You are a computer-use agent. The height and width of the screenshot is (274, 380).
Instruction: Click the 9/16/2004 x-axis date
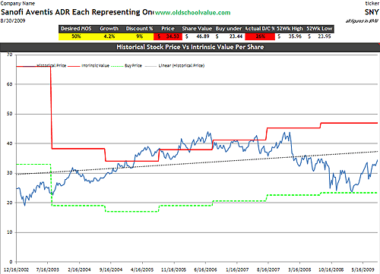pos(110,269)
